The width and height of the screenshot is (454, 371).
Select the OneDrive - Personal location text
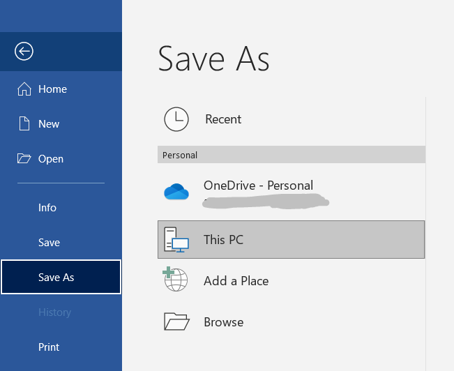coord(258,185)
